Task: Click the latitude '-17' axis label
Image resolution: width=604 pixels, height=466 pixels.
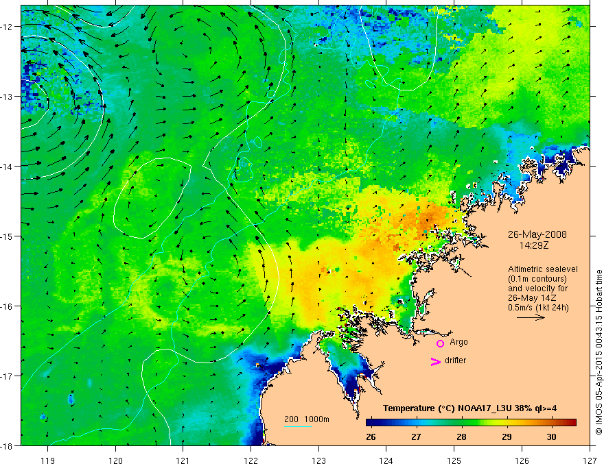Action: [8, 376]
